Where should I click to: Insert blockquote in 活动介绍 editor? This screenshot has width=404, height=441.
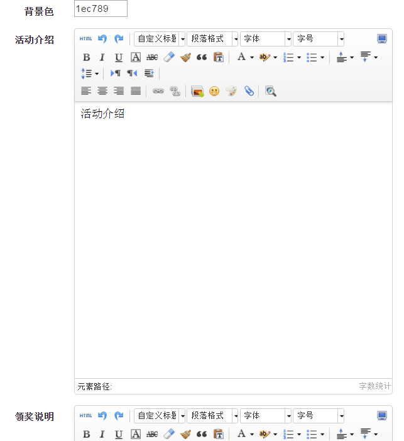202,57
